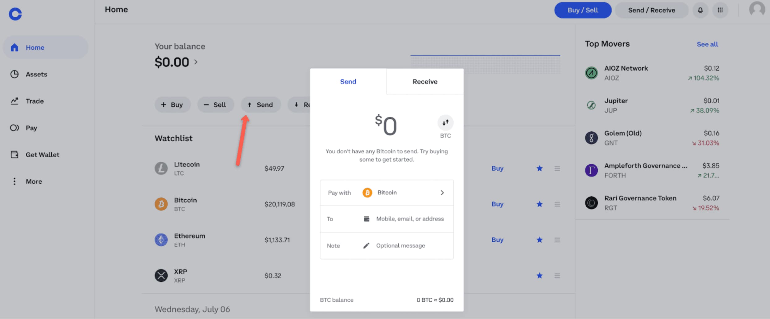770x319 pixels.
Task: Click the Buy quick action button
Action: (x=173, y=105)
